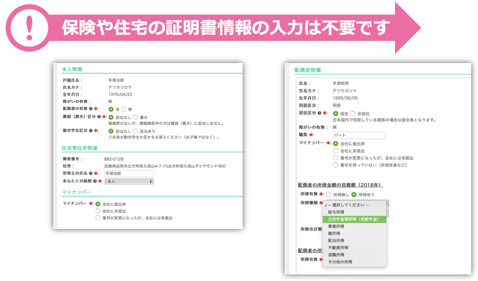The image size is (478, 281).
Task: Select その他の所得 from the dropdown list
Action: 340,262
